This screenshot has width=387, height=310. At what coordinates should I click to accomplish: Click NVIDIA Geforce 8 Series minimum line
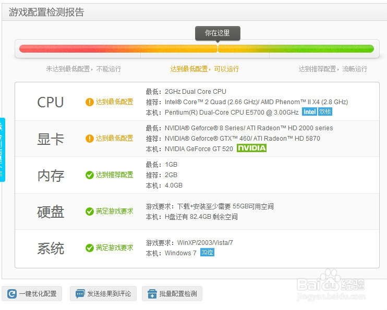pyautogui.click(x=239, y=128)
